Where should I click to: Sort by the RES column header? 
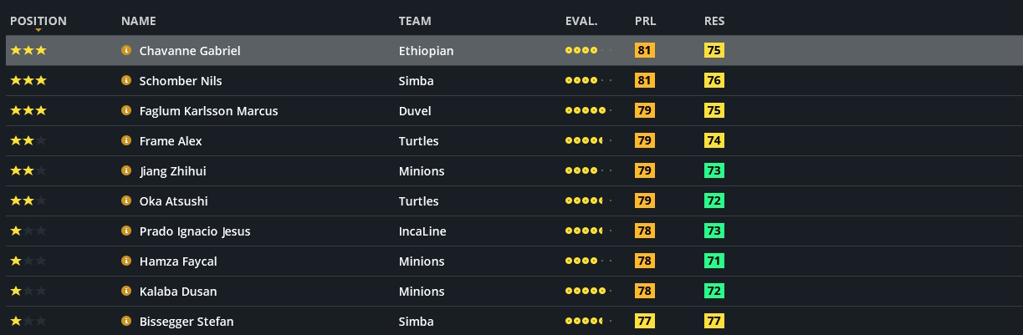click(714, 21)
